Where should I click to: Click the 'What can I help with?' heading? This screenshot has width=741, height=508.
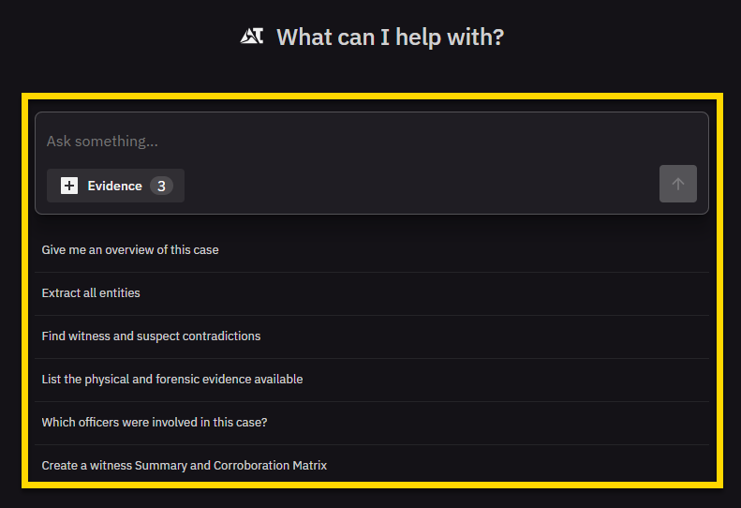click(x=390, y=37)
